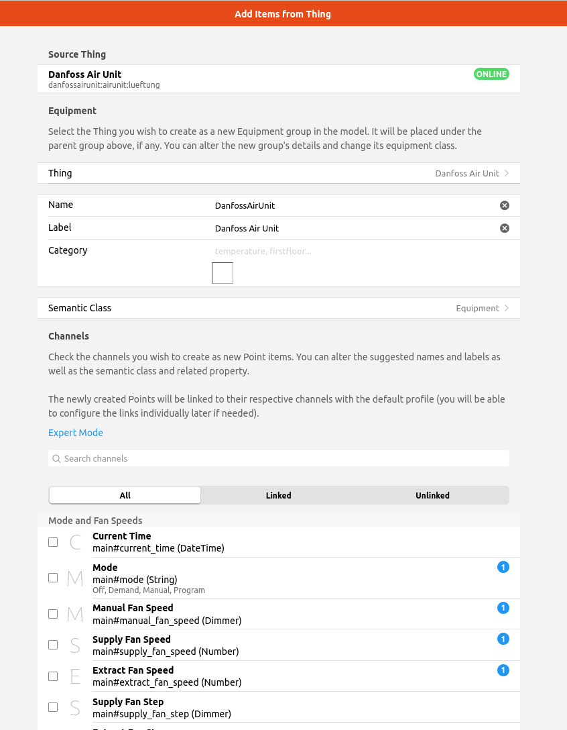Tick the Mode channel checkbox
Viewport: 567px width, 730px height.
point(53,578)
